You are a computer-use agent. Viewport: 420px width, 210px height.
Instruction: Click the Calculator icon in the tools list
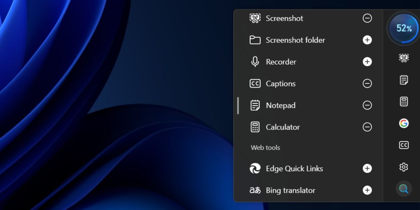tap(254, 127)
